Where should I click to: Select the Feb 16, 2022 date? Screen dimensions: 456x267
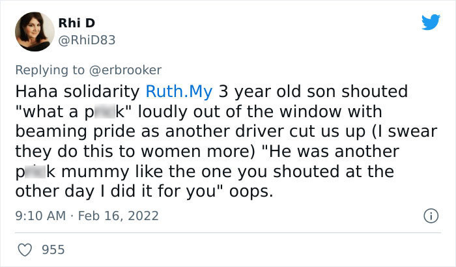pos(118,215)
